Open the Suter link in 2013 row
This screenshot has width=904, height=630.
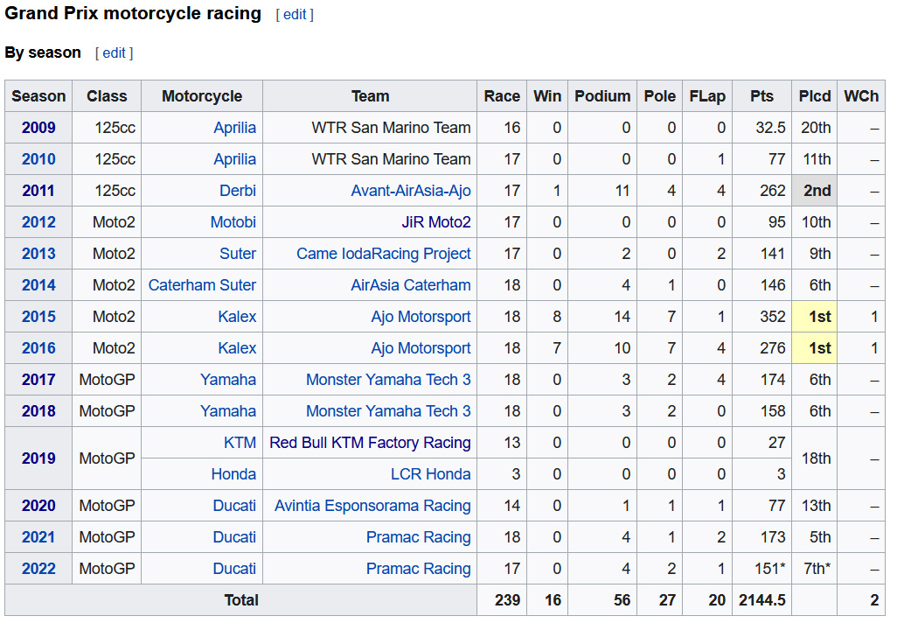click(238, 253)
